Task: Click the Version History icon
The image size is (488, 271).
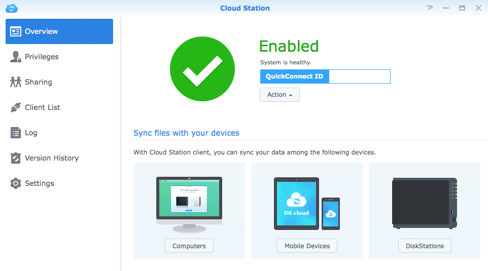Action: 16,158
